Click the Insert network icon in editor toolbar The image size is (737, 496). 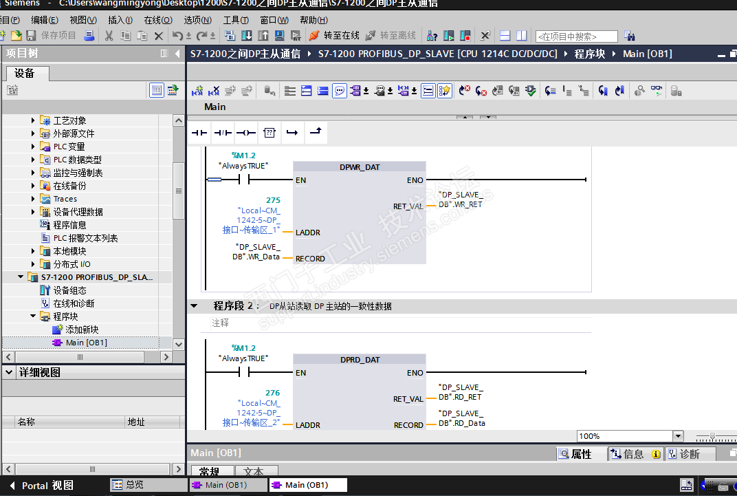pos(197,91)
